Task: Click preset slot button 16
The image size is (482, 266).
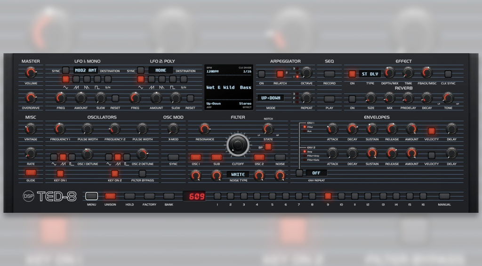Action: (x=423, y=196)
